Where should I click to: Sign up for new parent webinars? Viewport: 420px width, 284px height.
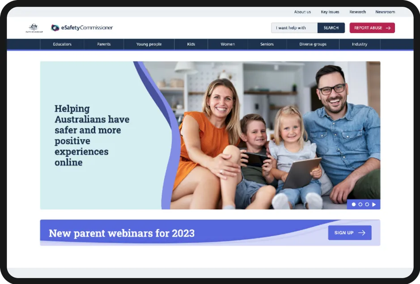click(350, 233)
